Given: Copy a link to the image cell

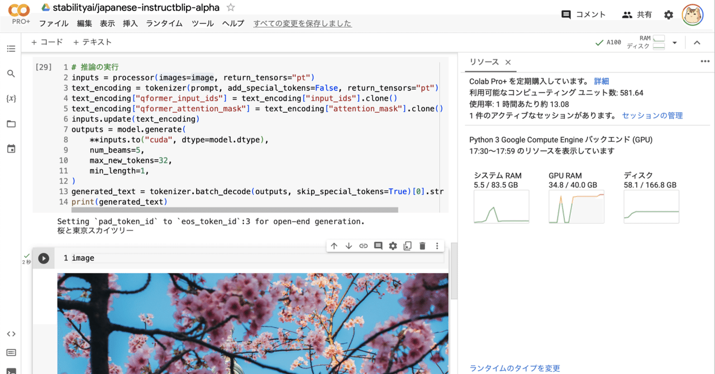Looking at the screenshot, I should (363, 246).
